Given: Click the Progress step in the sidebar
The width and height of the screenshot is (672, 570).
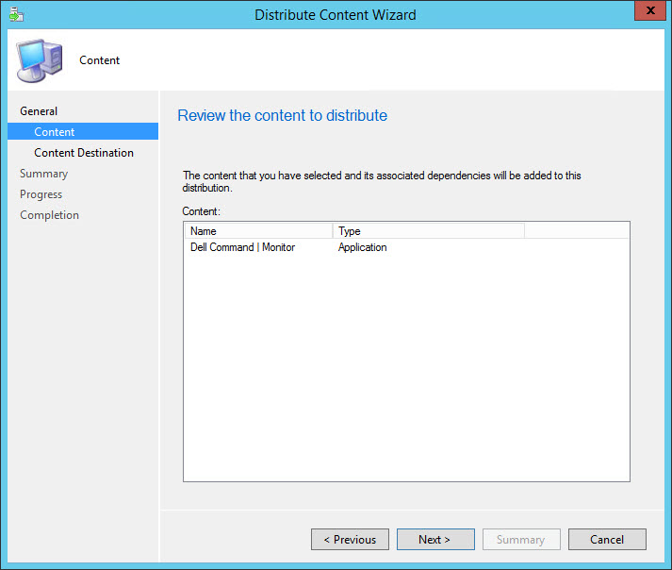Looking at the screenshot, I should tap(41, 194).
